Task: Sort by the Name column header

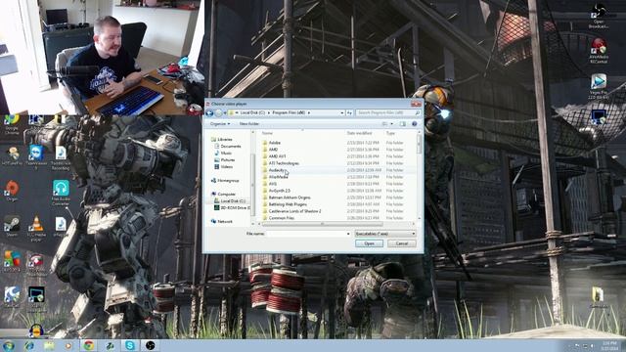Action: (x=267, y=133)
